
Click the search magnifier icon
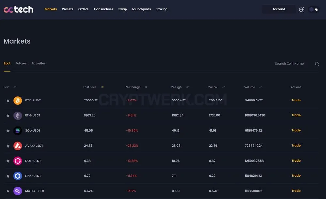317,64
